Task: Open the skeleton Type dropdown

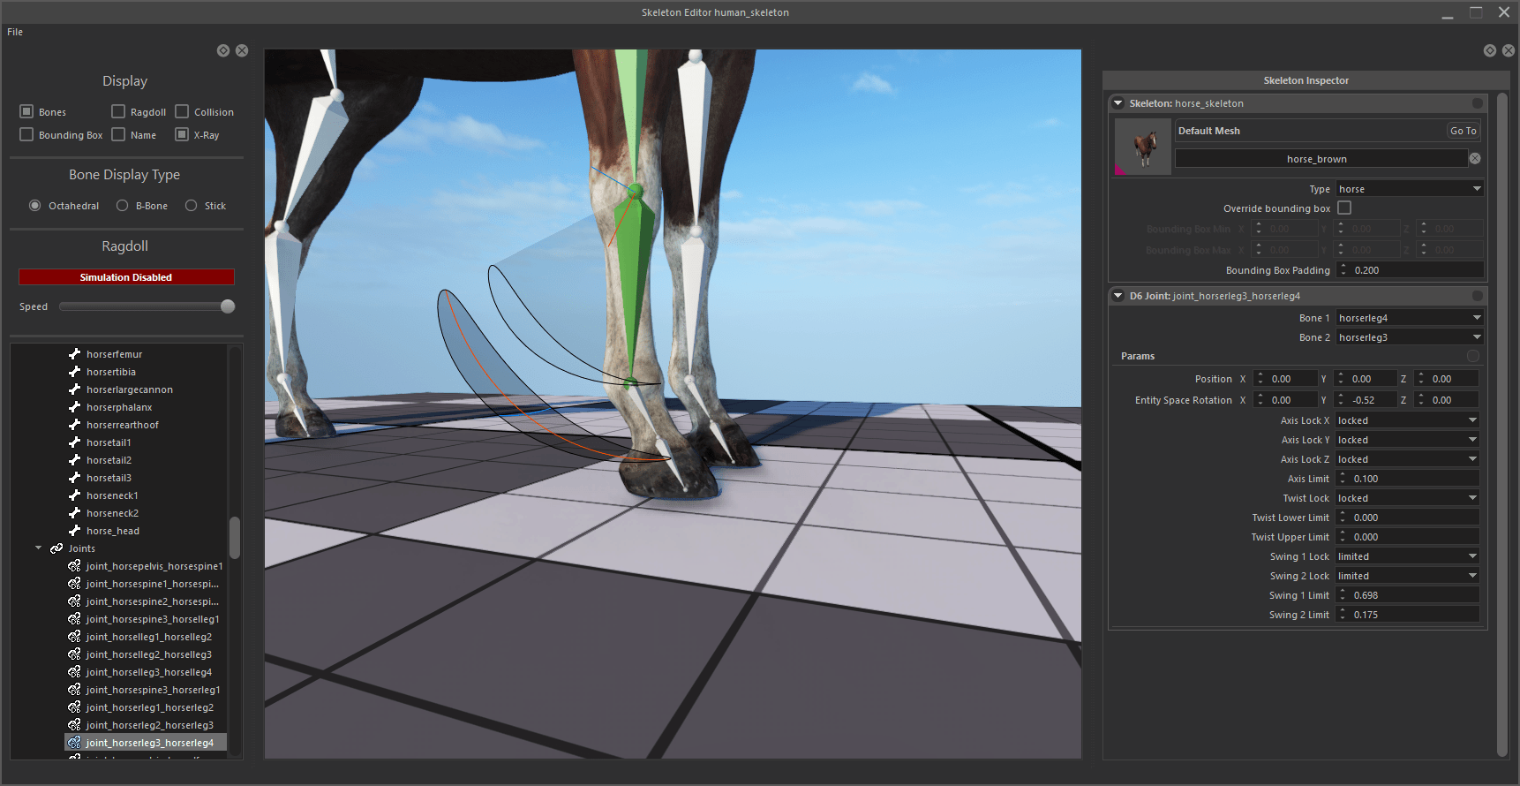Action: point(1409,189)
